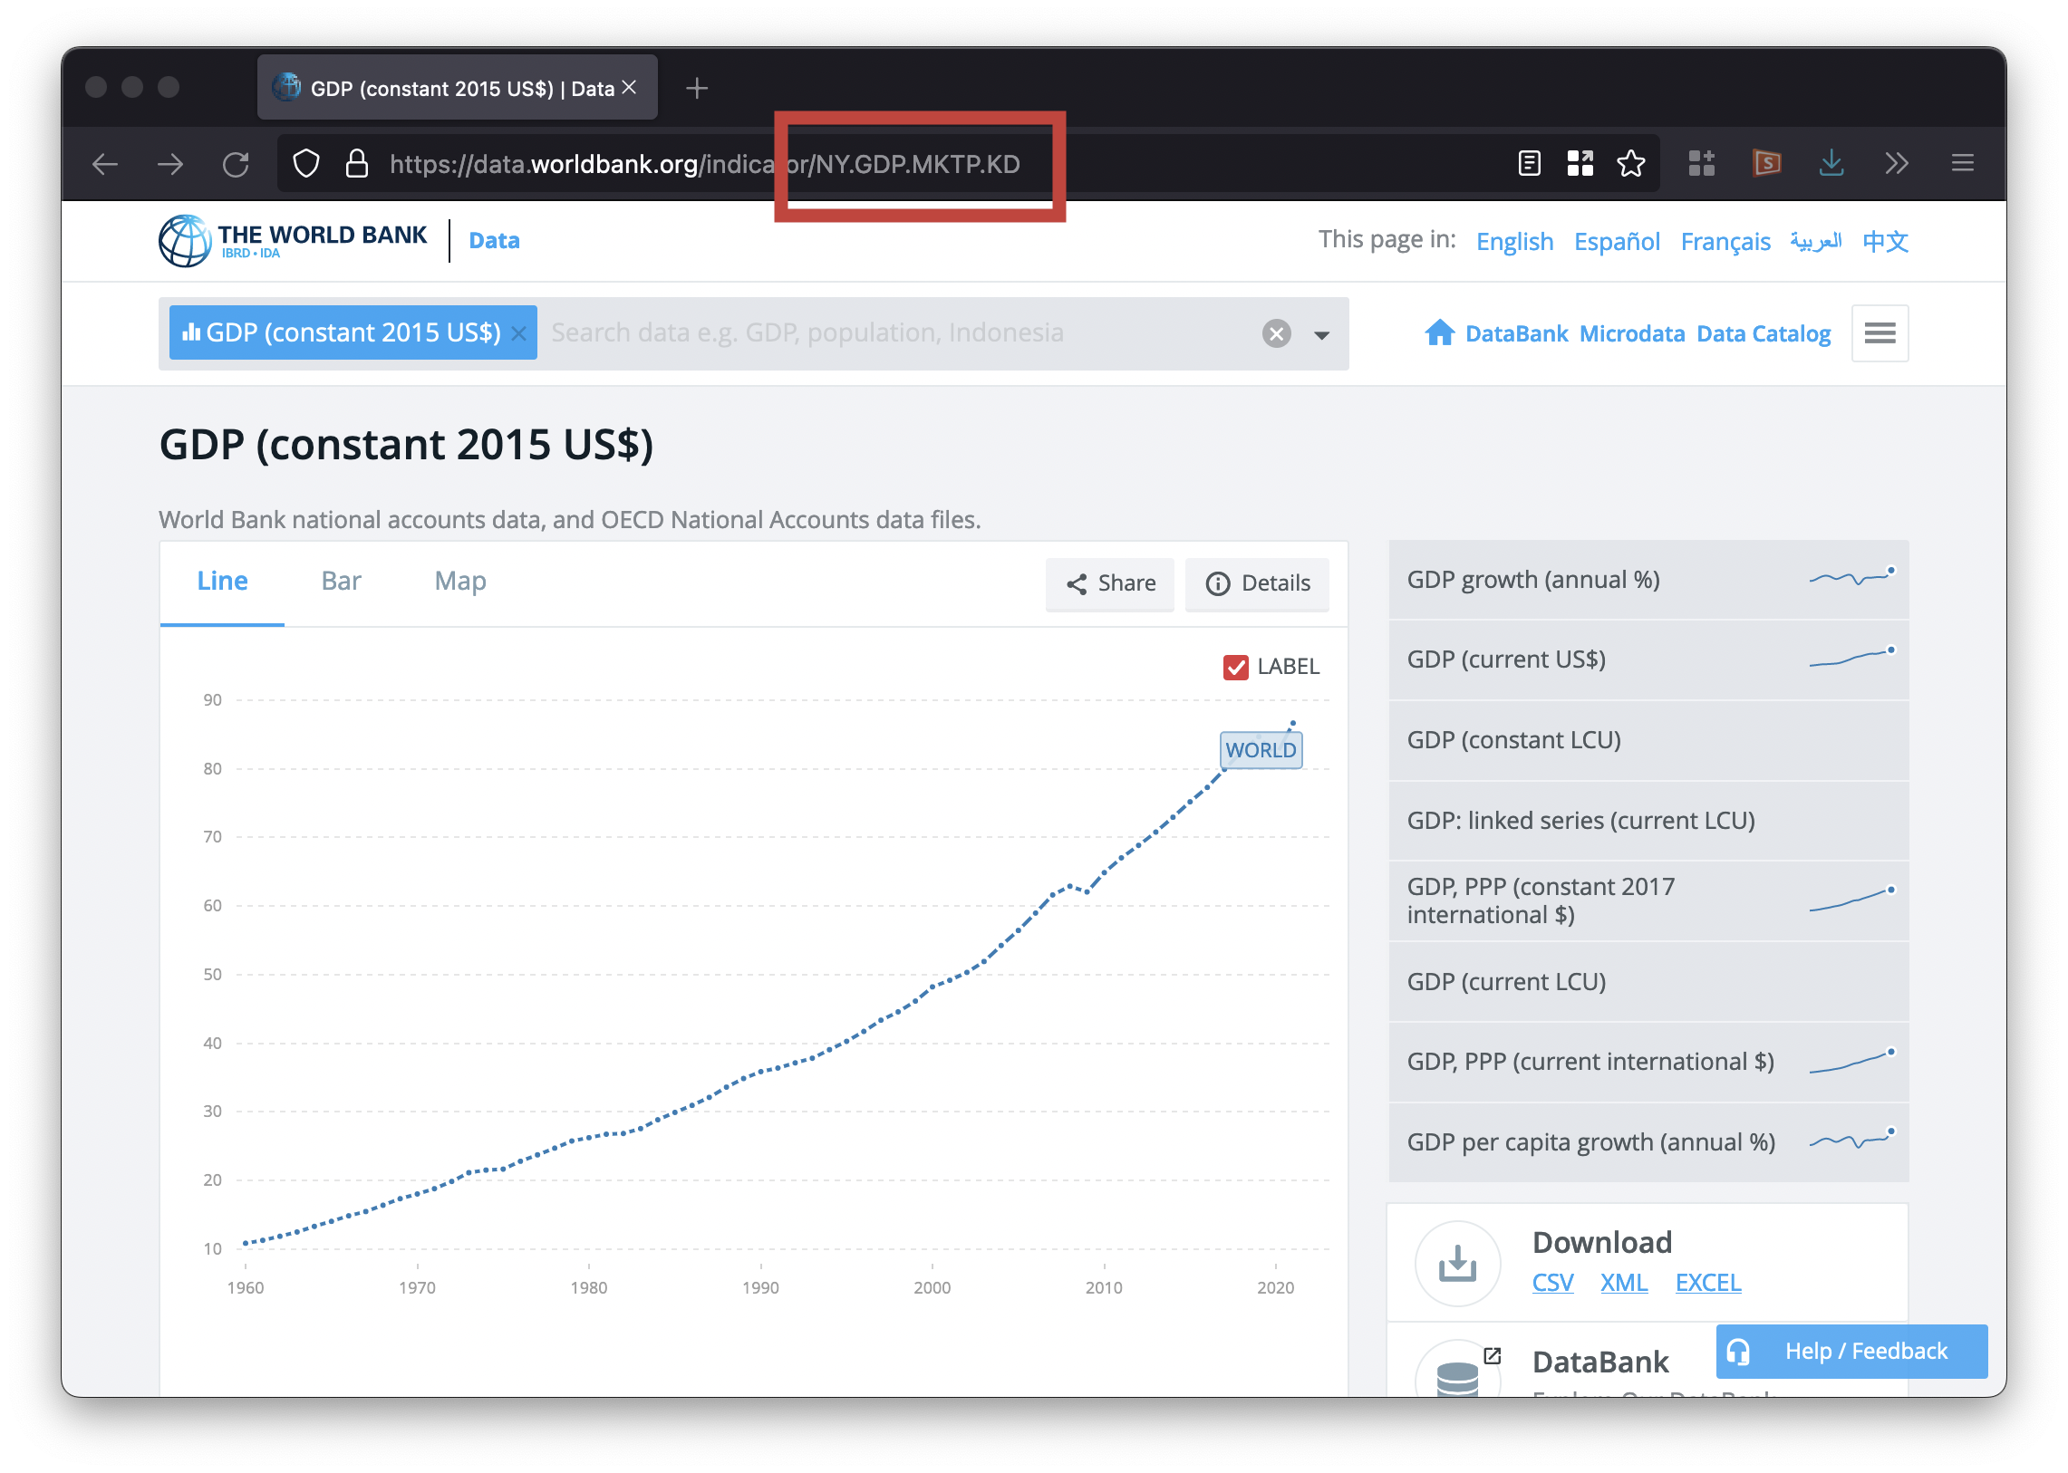
Task: Switch to the Bar chart tab
Action: pos(341,581)
